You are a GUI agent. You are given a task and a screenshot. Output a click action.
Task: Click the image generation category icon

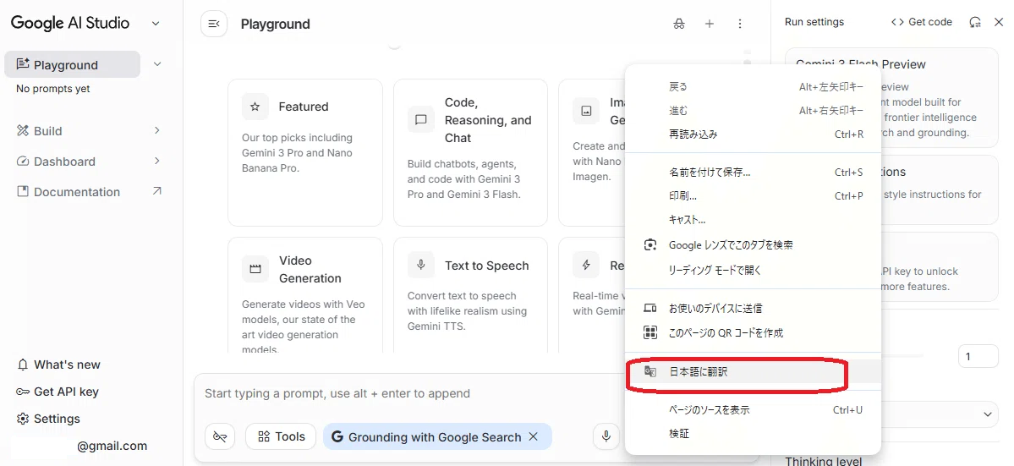click(586, 111)
